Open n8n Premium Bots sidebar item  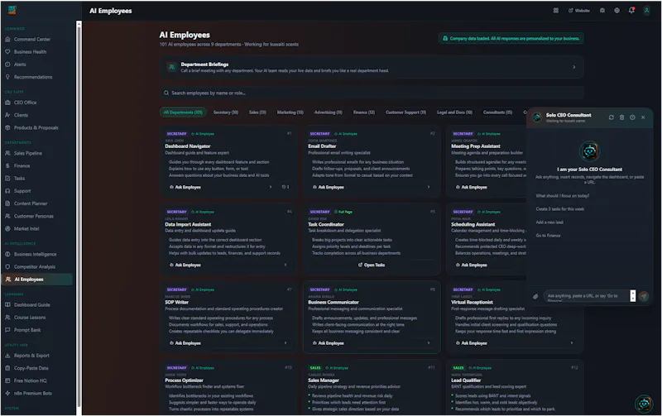click(33, 393)
